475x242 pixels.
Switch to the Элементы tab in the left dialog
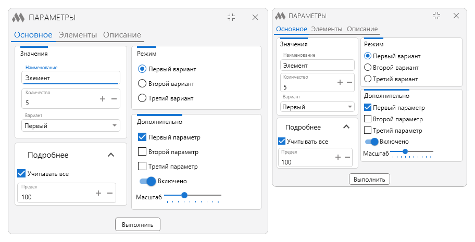coord(78,35)
